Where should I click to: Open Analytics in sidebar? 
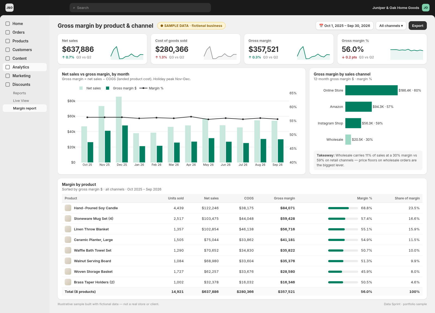point(25,67)
